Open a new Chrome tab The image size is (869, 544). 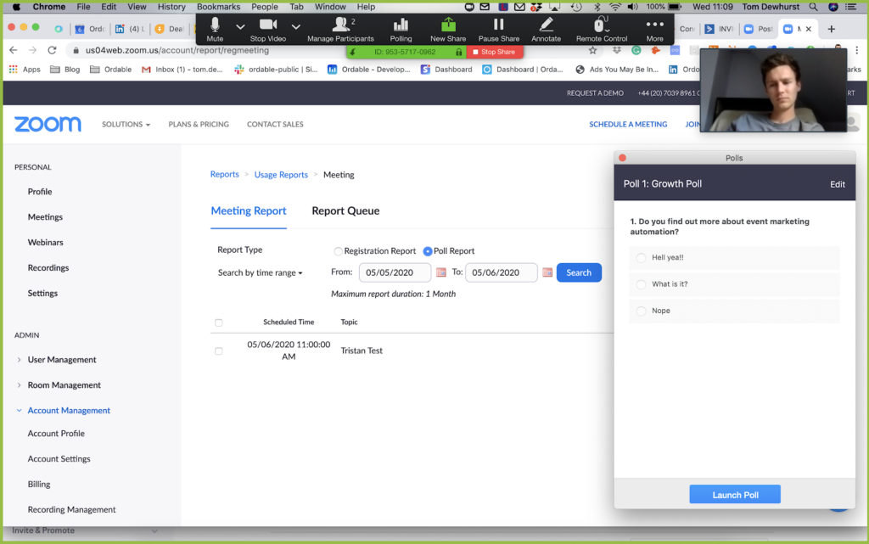pos(832,29)
